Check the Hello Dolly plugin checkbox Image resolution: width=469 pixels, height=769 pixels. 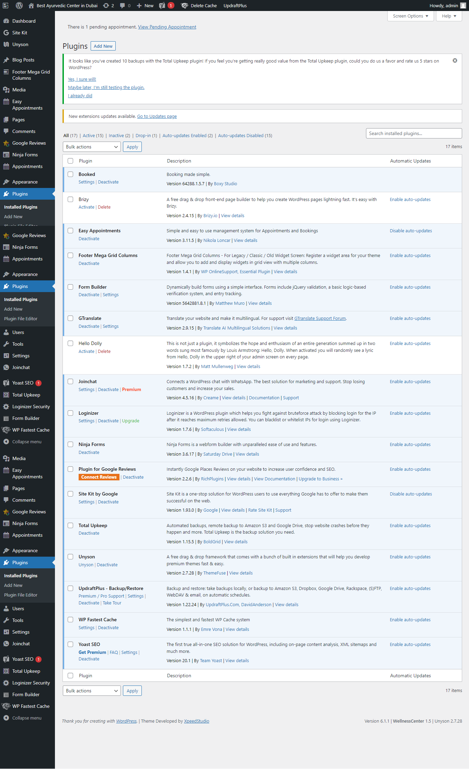click(x=70, y=343)
